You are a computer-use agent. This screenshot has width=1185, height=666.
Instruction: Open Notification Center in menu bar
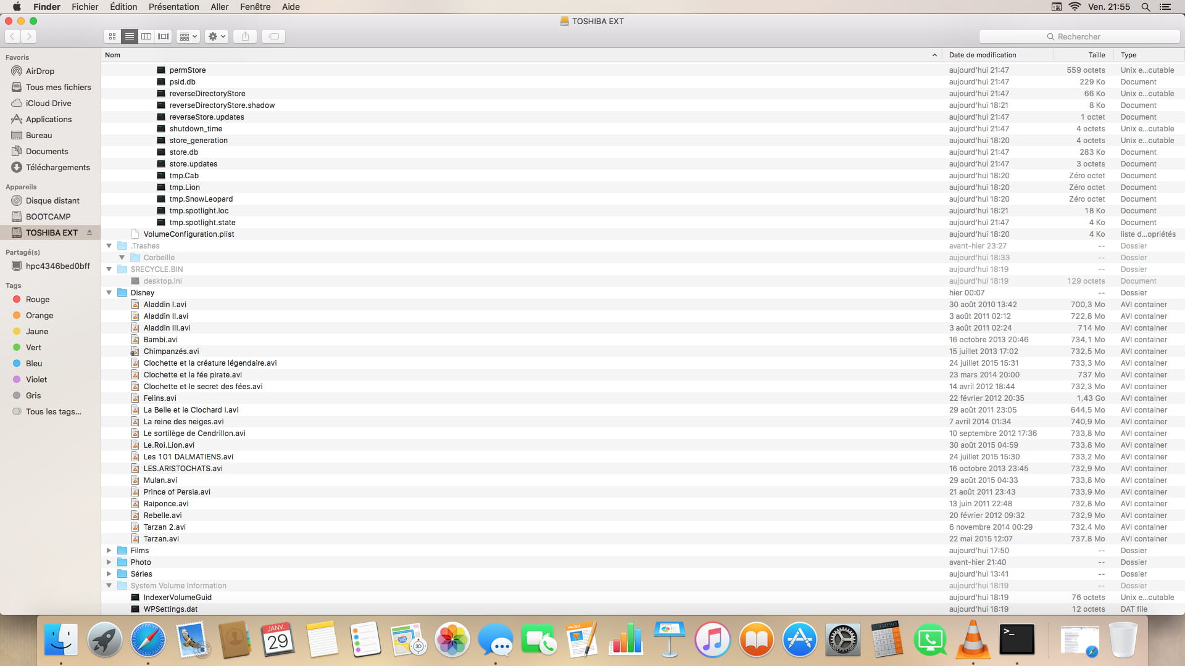point(1165,7)
